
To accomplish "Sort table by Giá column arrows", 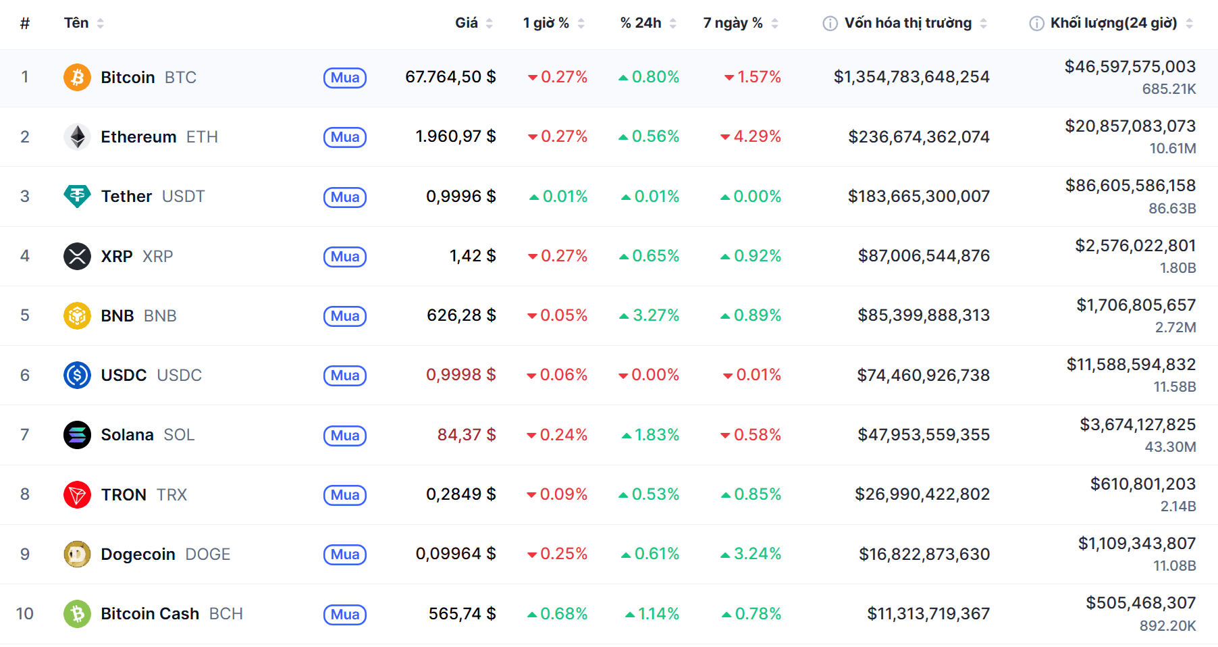I will (489, 24).
